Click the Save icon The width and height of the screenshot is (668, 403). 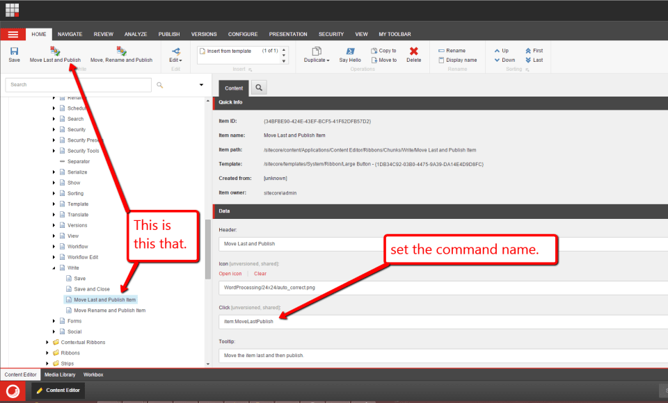(x=14, y=54)
